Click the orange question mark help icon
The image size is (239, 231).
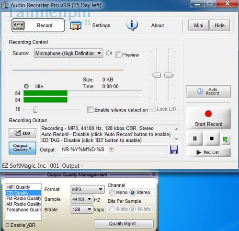pyautogui.click(x=111, y=150)
